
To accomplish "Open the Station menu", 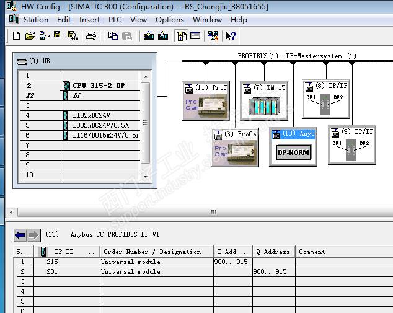I will [x=36, y=20].
